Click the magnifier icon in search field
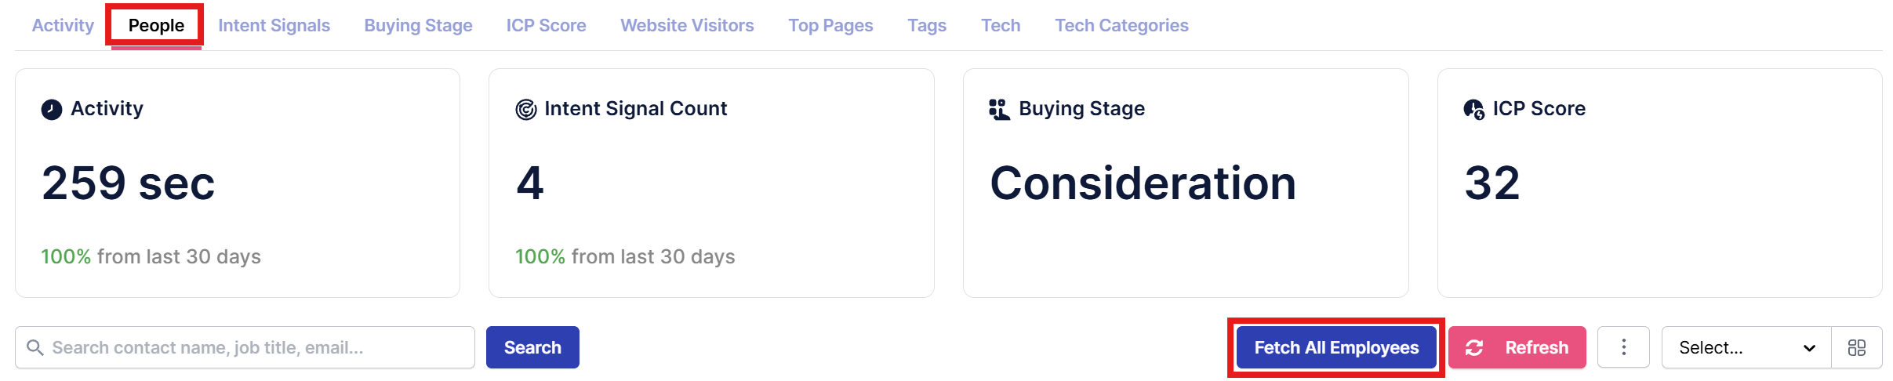The height and width of the screenshot is (381, 1893). click(35, 347)
